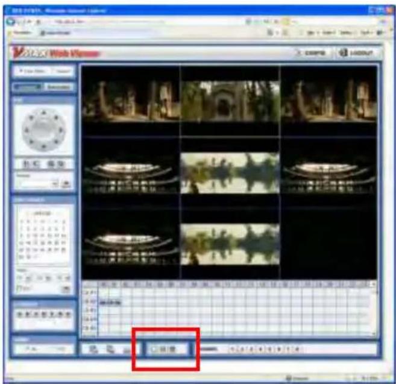Click the timeline scrollbar up arrow
Screen dimensions: 396x384
click(x=374, y=285)
